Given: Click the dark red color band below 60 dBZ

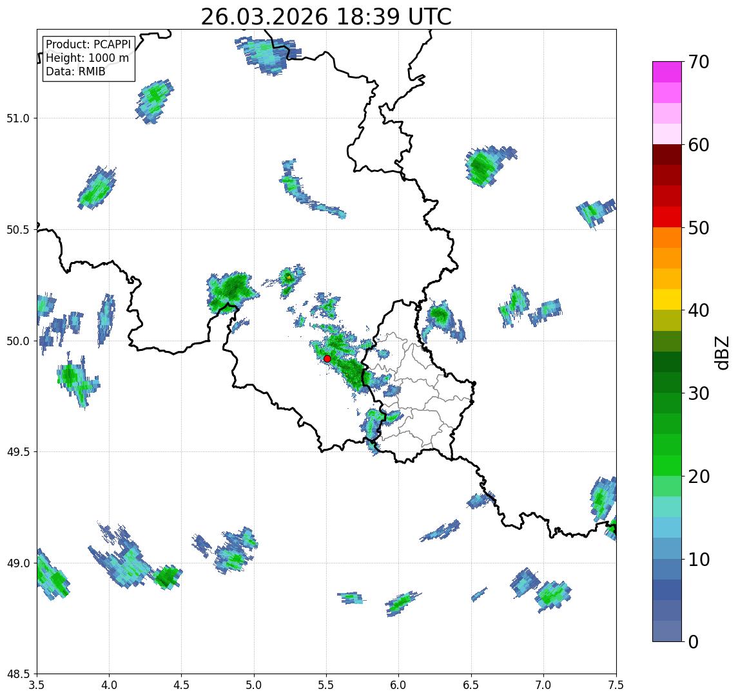Looking at the screenshot, I should click(x=667, y=155).
